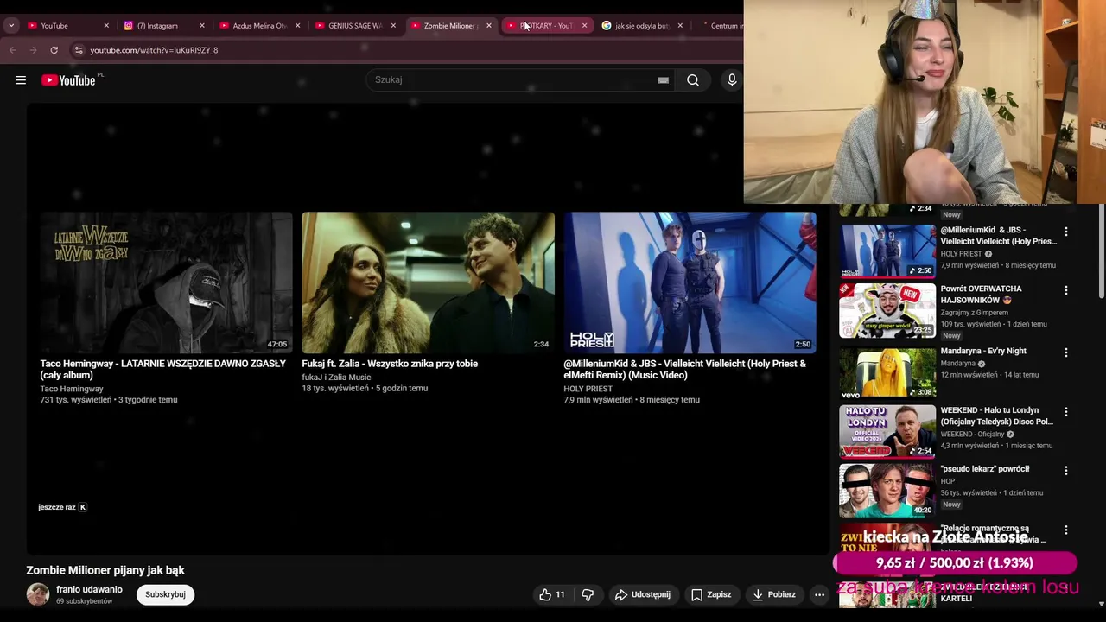Click the search magnifier button
1106x622 pixels.
pyautogui.click(x=693, y=80)
